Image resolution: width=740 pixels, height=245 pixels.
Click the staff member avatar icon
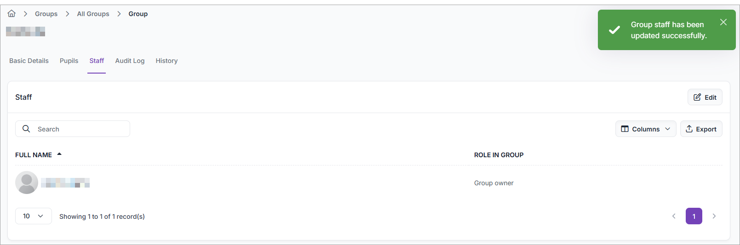[x=27, y=182]
